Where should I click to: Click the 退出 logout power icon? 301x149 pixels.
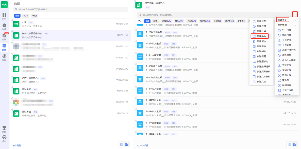[4, 138]
